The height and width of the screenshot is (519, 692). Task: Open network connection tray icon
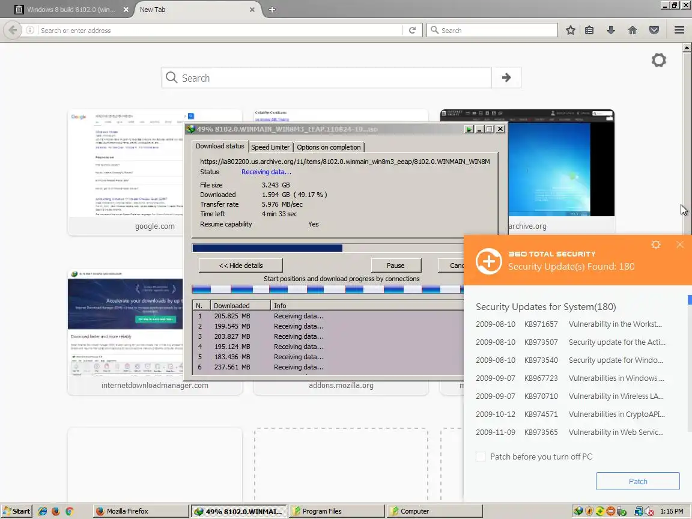(638, 511)
